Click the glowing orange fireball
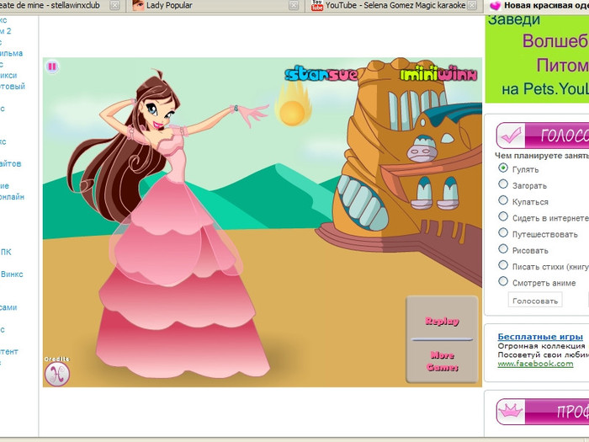 292,111
